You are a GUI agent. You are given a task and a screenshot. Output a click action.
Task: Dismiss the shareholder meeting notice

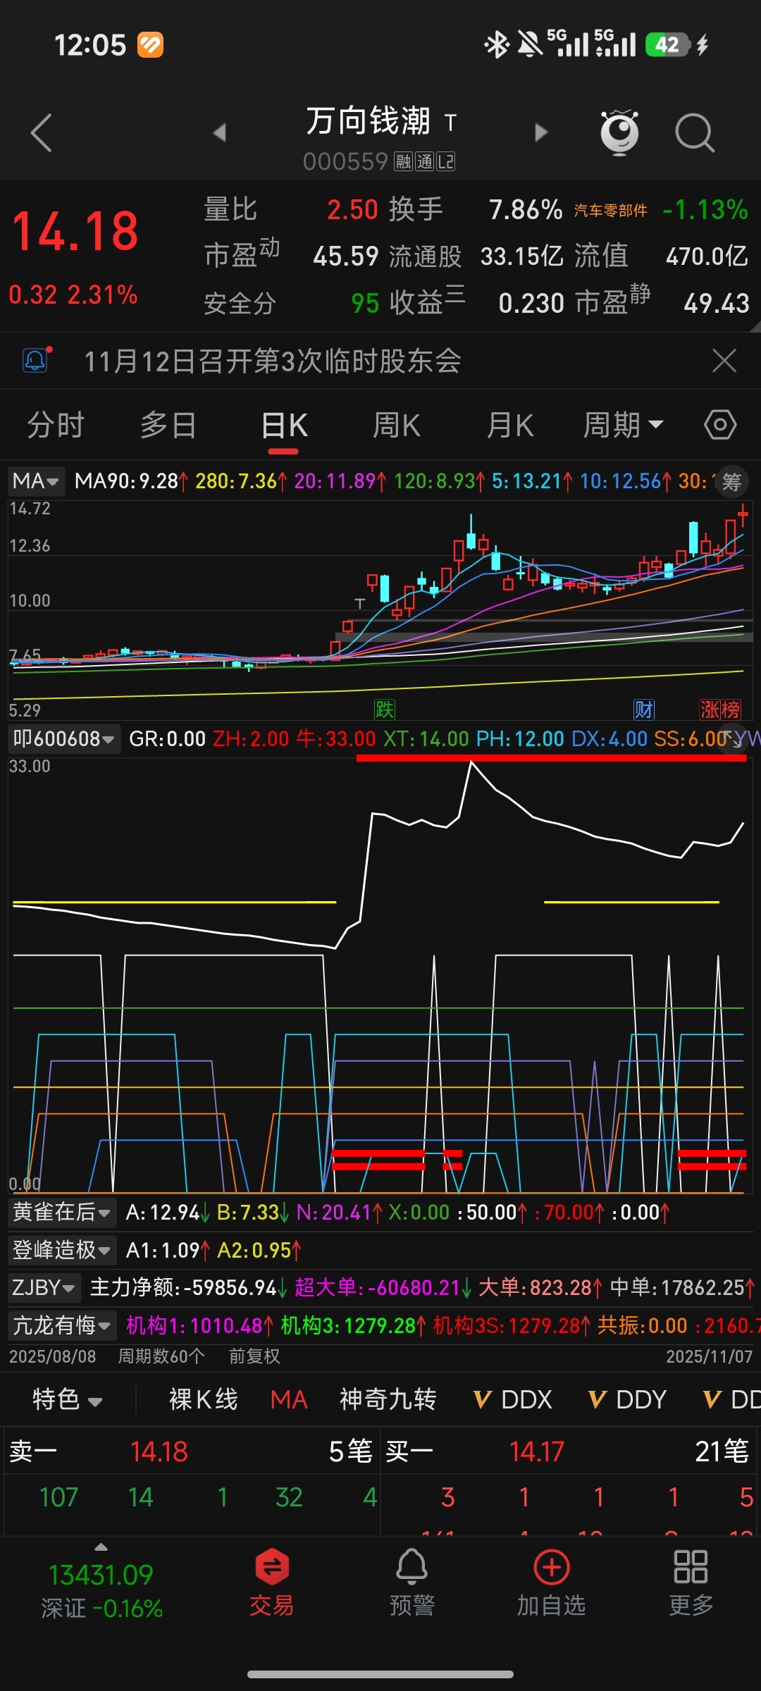pyautogui.click(x=724, y=360)
